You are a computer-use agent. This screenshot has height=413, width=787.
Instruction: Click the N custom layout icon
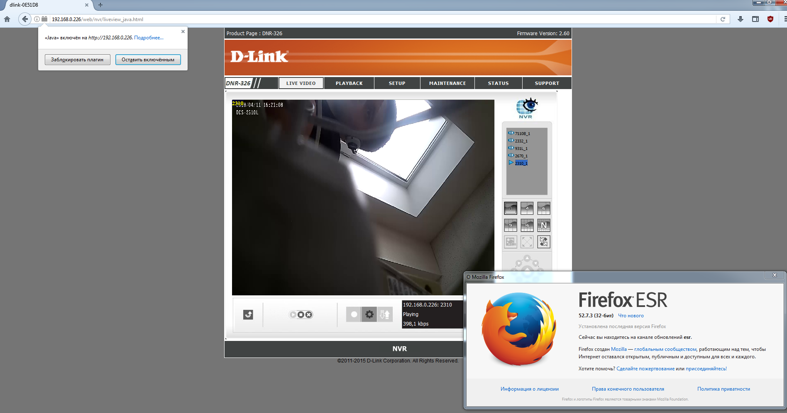pyautogui.click(x=544, y=225)
